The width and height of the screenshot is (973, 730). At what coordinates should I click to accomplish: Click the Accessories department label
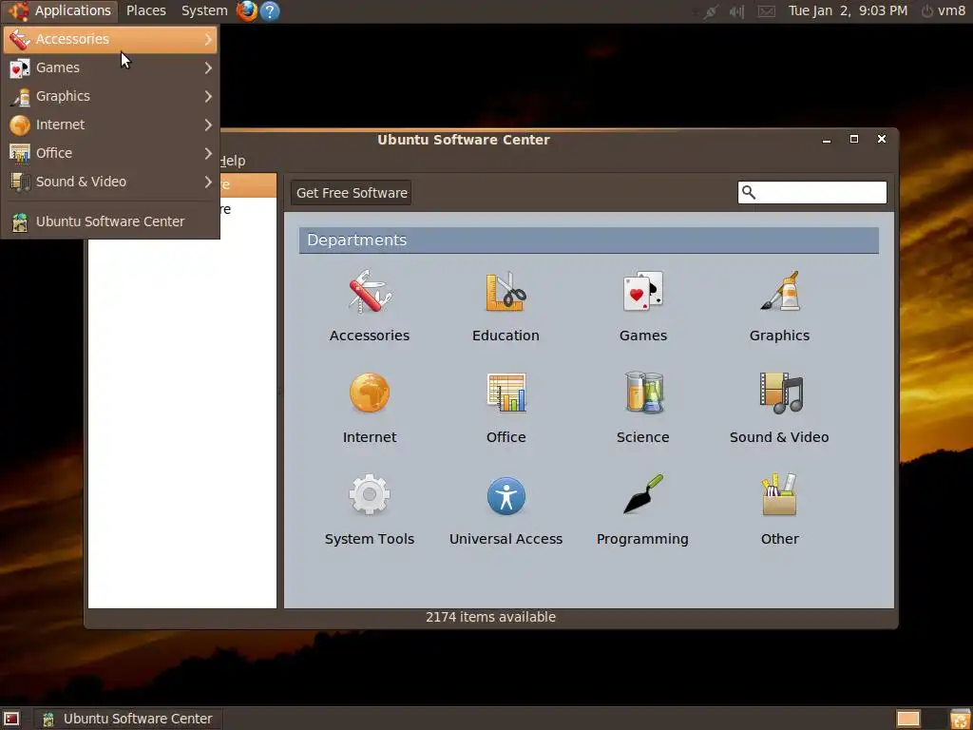pos(370,336)
